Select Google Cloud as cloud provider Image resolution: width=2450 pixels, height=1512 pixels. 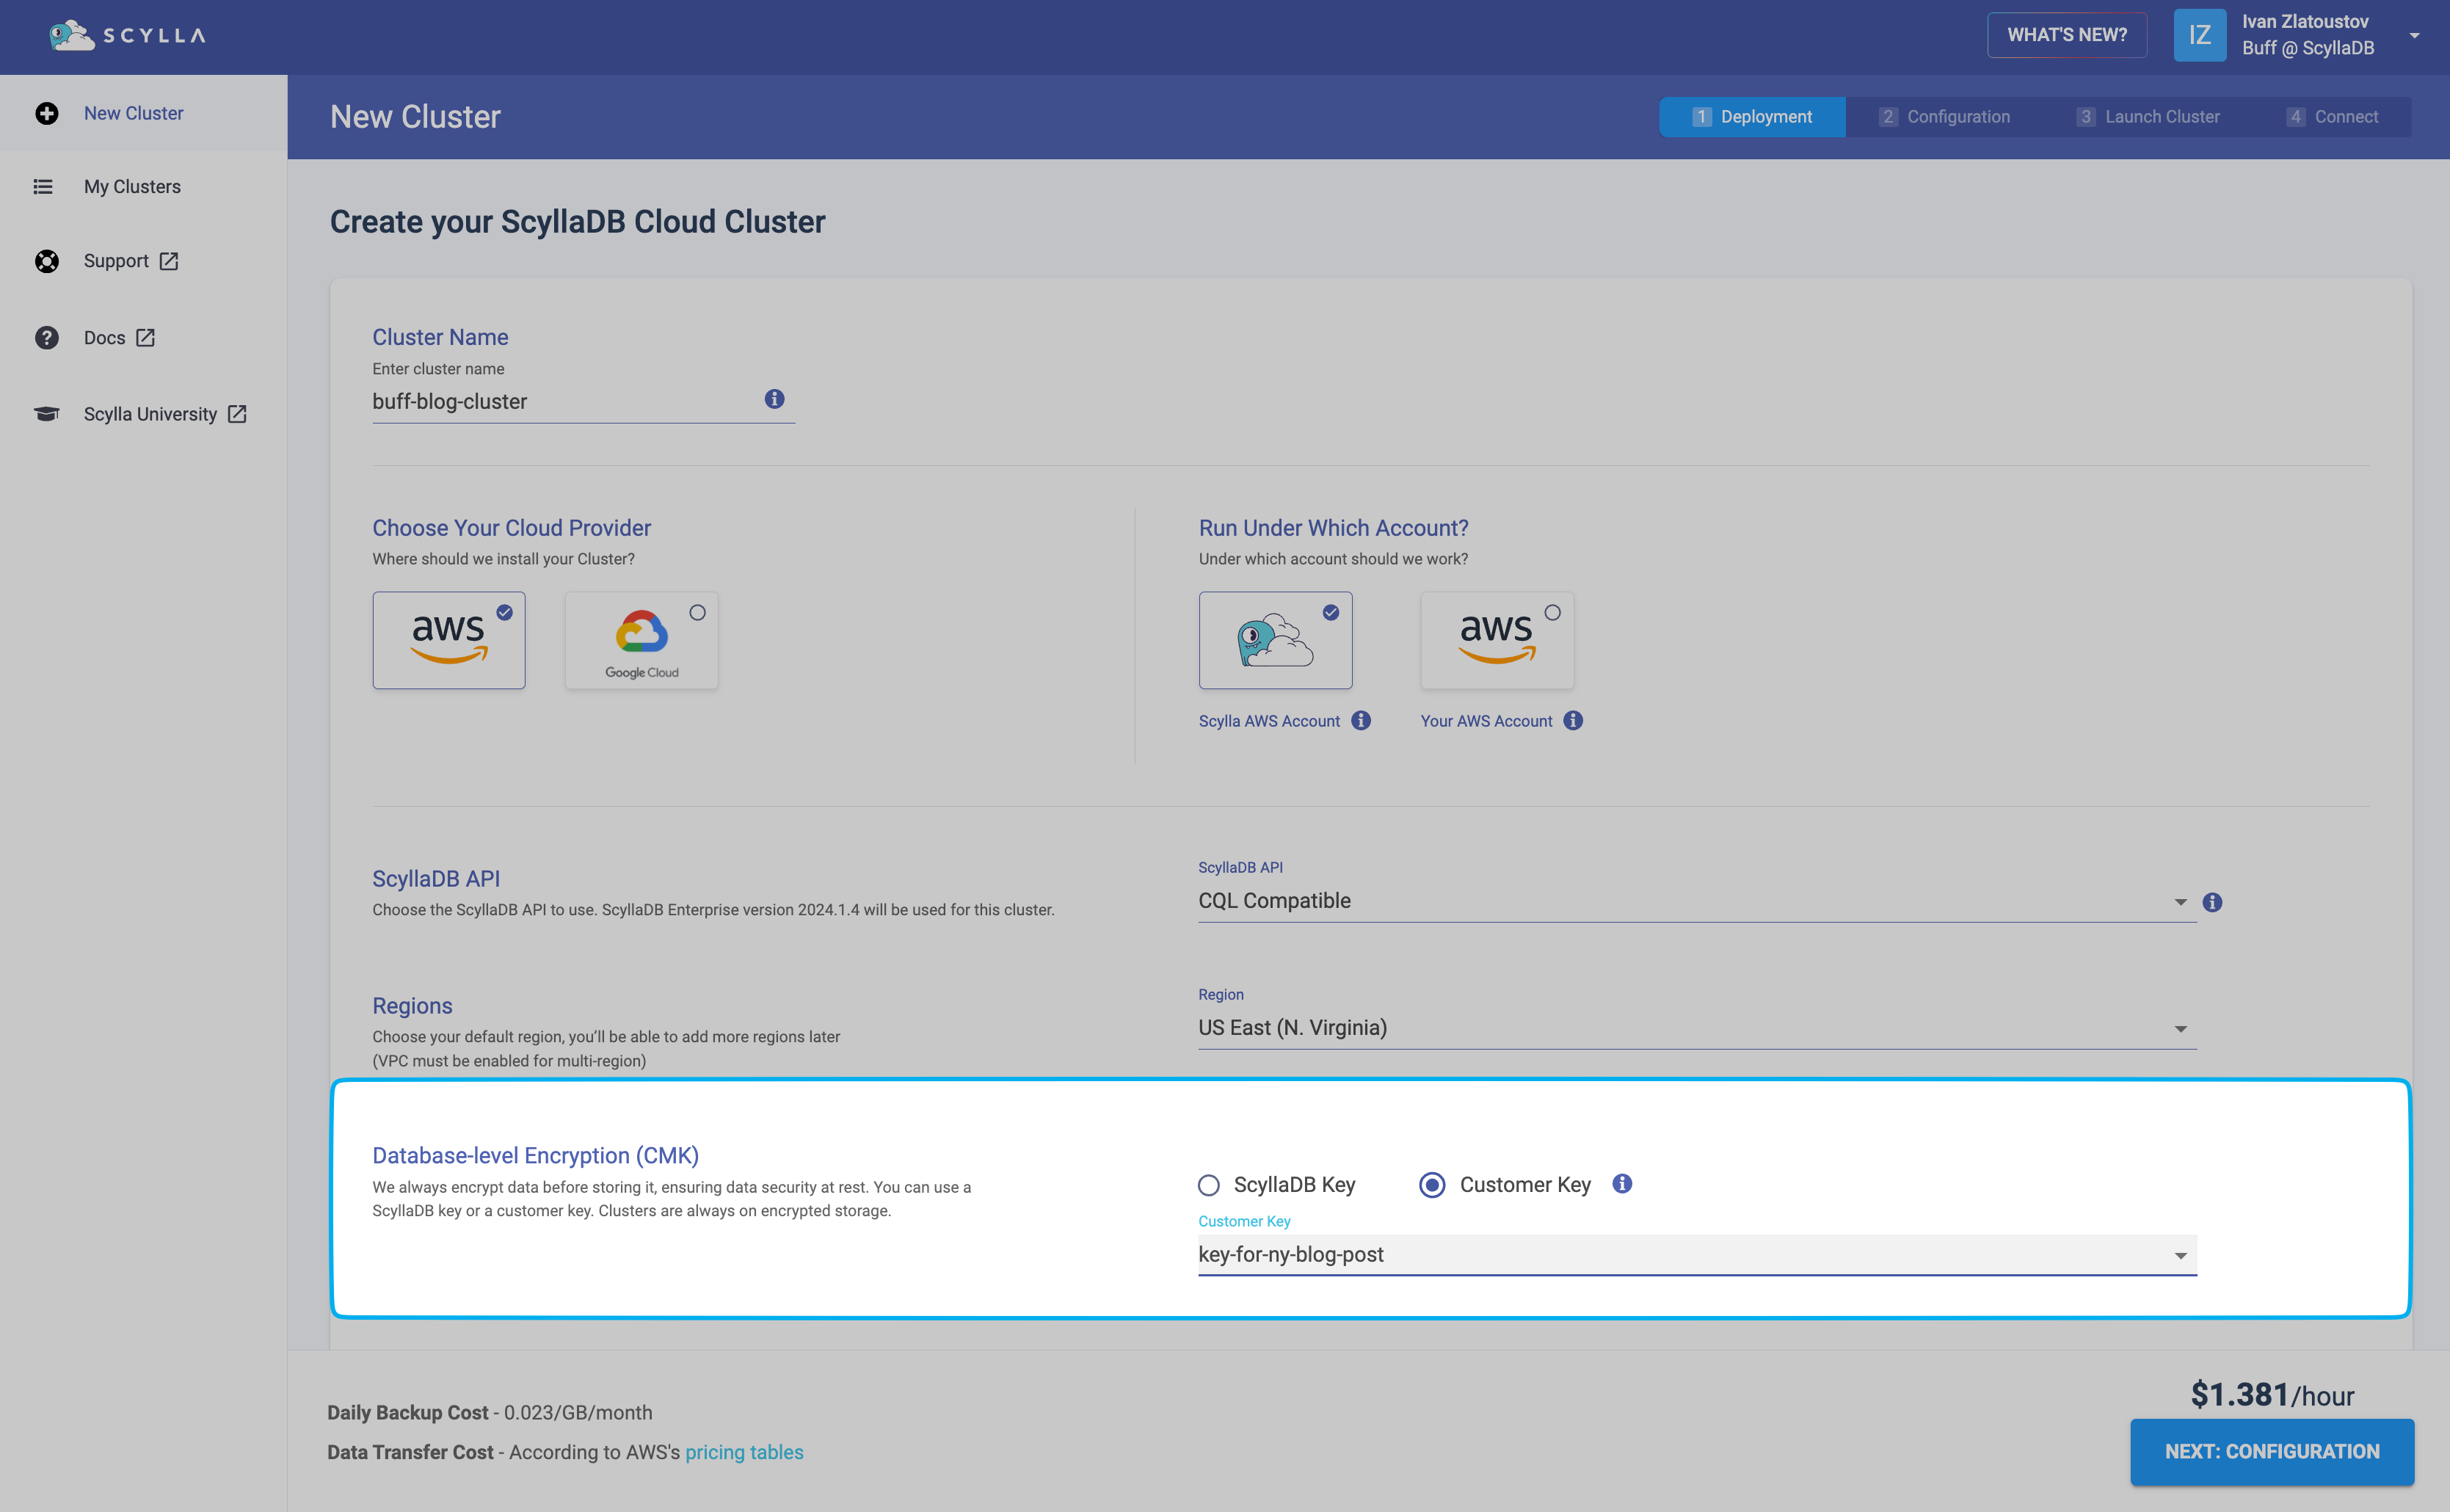[x=641, y=640]
